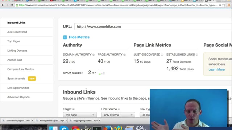The image size is (232, 130).
Task: Open Just-Discovered in the sidebar
Action: coord(26,32)
